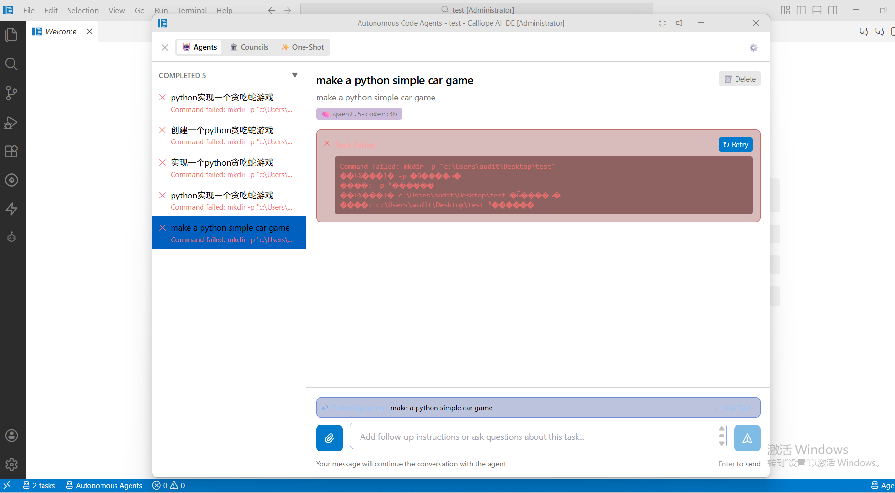Select task 实现一个python贪吃蛇游戏
This screenshot has height=493, width=895.
click(229, 168)
